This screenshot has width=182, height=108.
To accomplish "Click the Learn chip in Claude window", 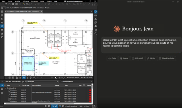I will click(124, 58).
